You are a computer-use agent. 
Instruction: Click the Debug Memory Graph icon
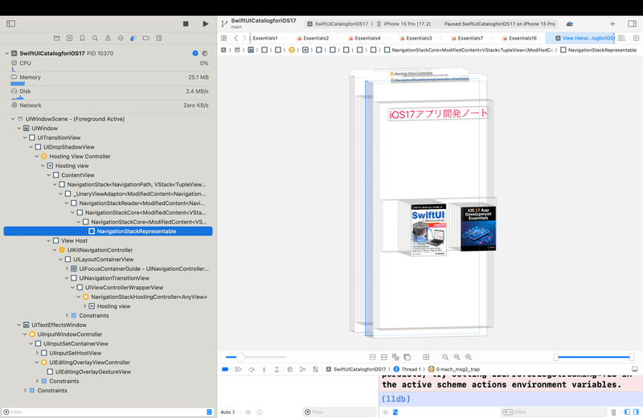303,369
